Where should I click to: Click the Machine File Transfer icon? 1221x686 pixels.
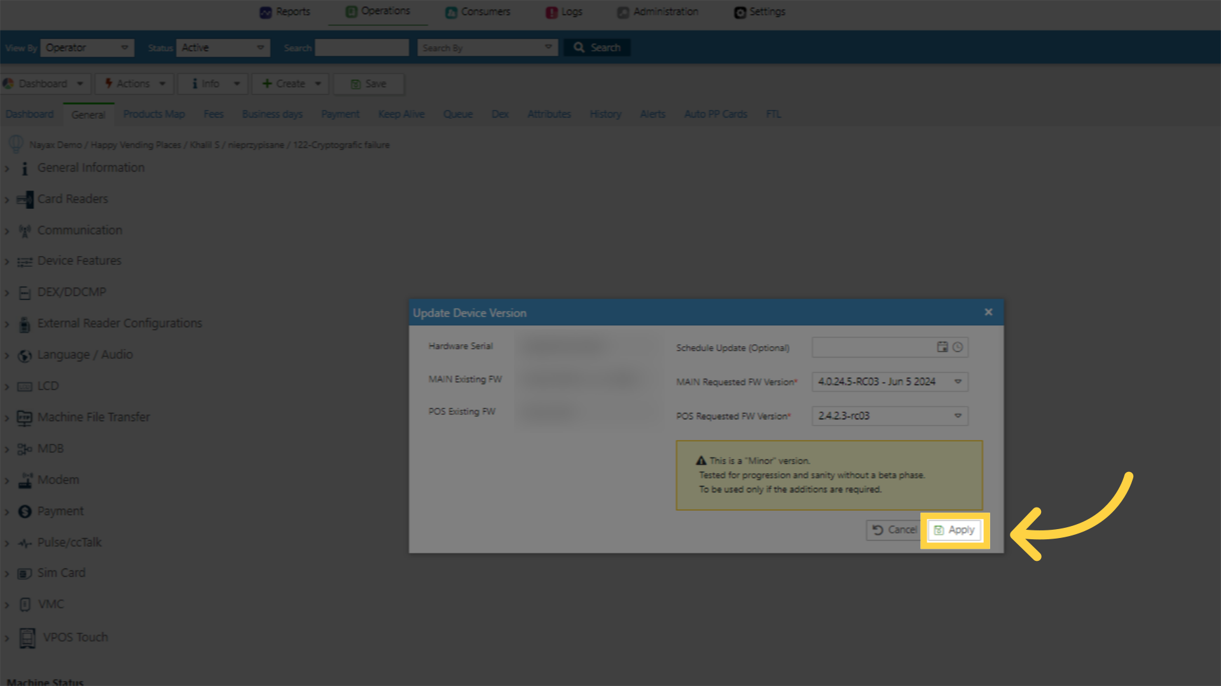click(x=25, y=418)
